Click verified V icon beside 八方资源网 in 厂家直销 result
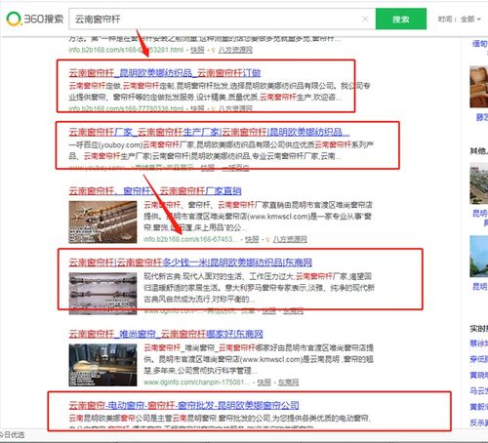The width and height of the screenshot is (488, 443). click(x=268, y=240)
